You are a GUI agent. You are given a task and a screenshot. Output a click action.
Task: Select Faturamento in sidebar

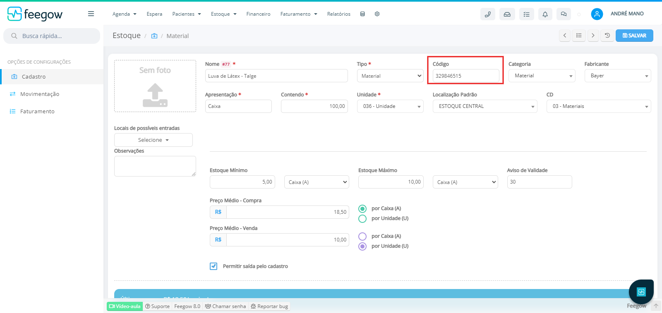[x=52, y=111]
